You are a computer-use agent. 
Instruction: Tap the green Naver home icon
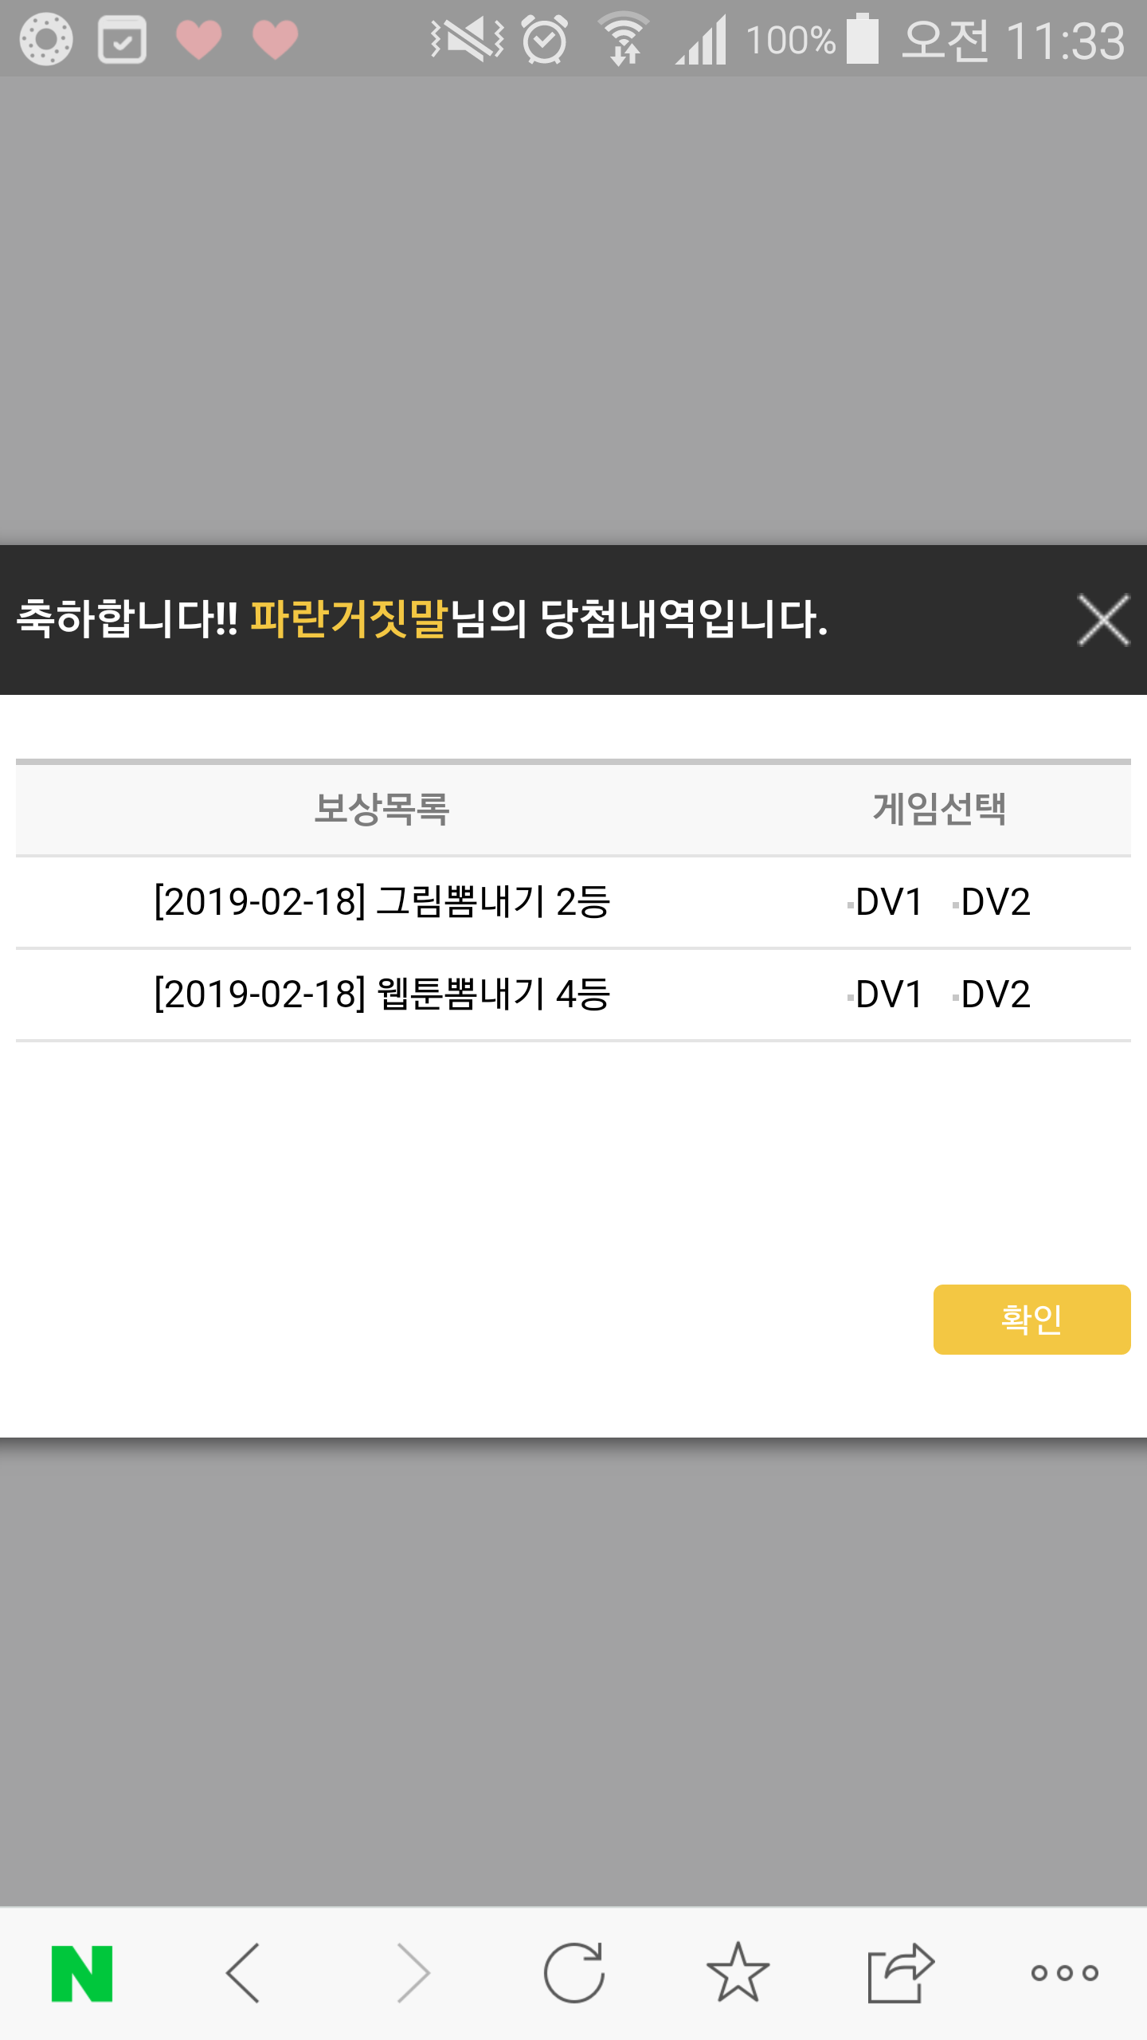click(82, 1973)
